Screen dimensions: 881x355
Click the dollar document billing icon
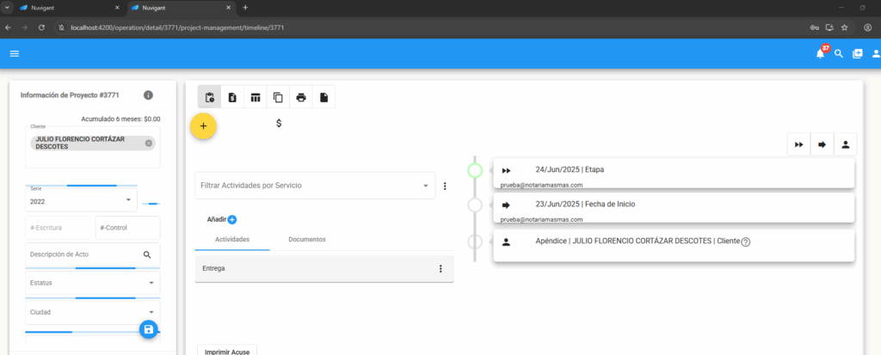tap(232, 97)
